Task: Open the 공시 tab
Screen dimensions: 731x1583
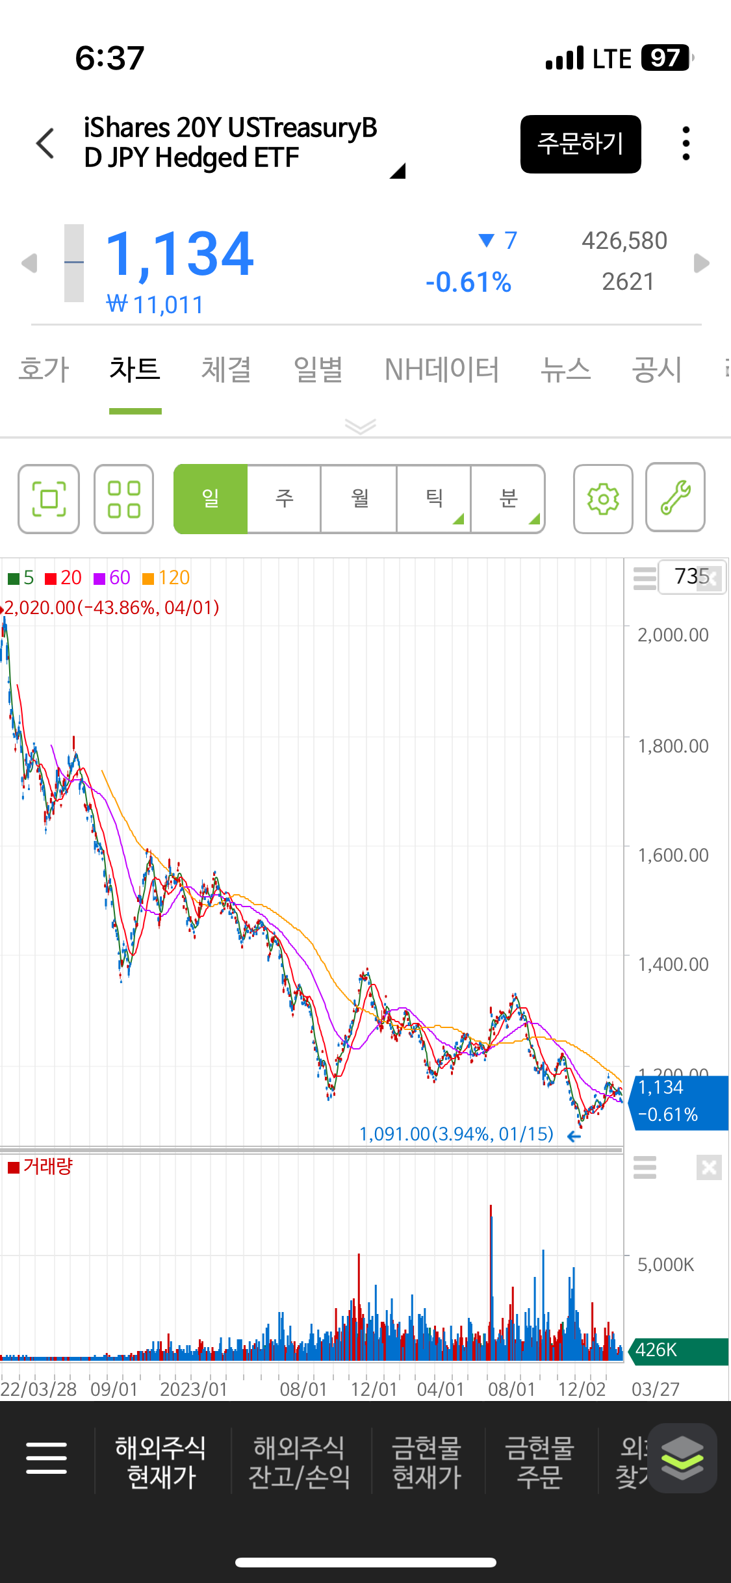Action: coord(657,370)
